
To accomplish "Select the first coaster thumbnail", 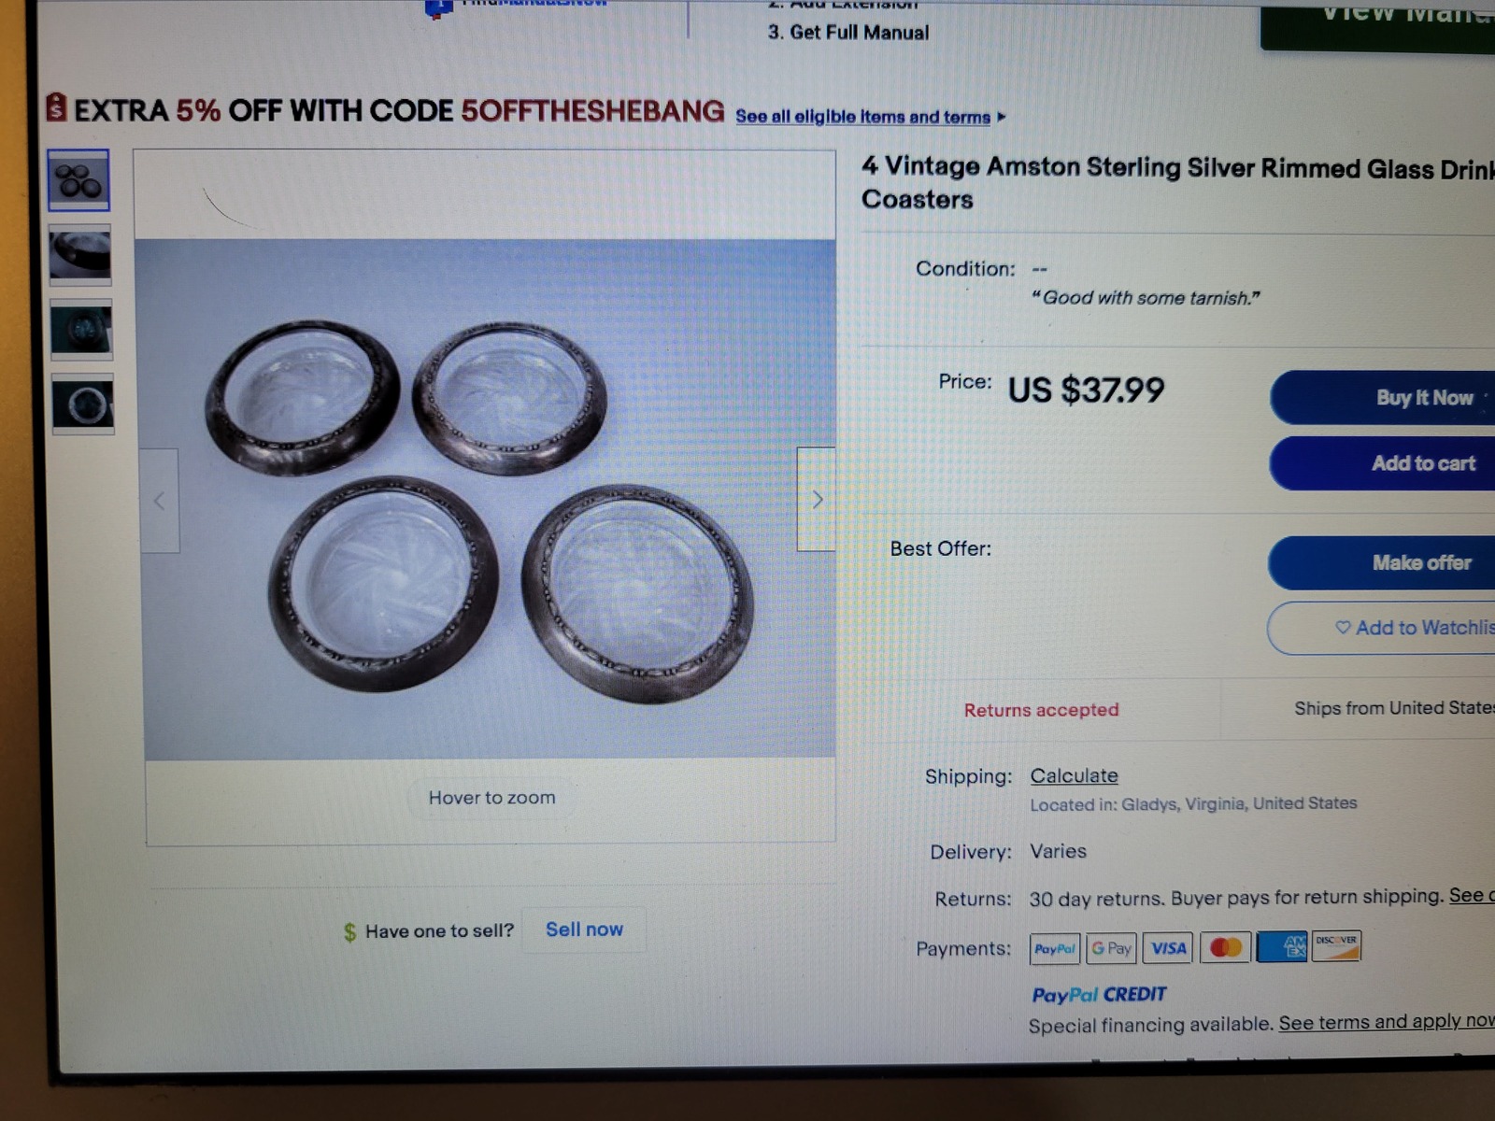I will click(79, 180).
